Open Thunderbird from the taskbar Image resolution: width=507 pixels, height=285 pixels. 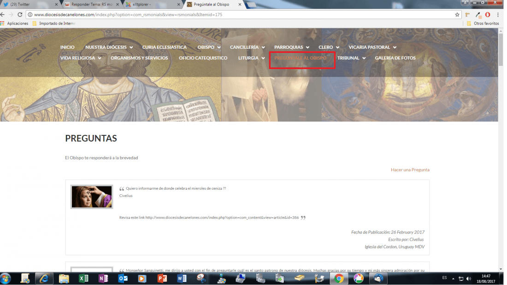click(378, 278)
